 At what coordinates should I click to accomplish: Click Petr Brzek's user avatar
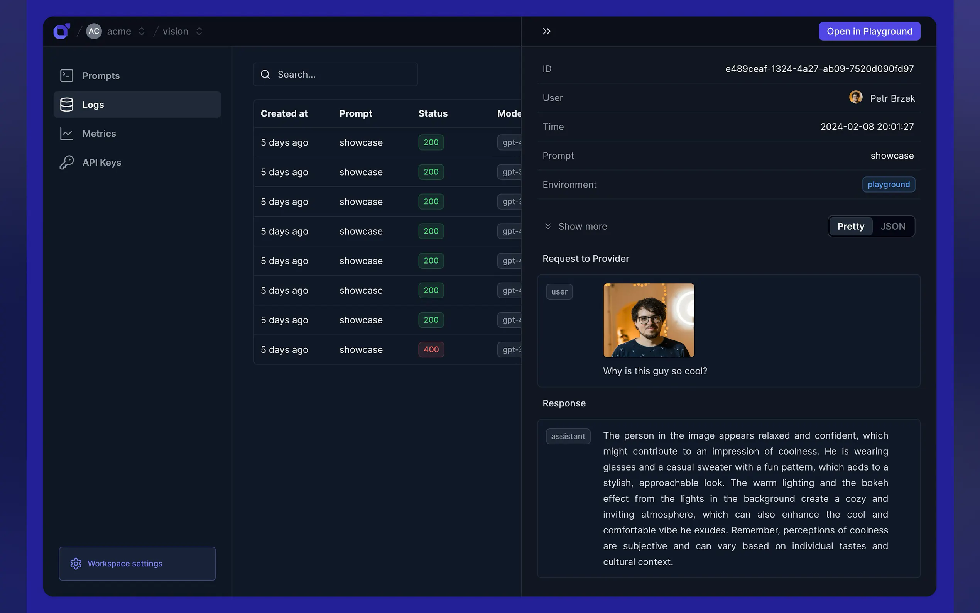pyautogui.click(x=856, y=97)
